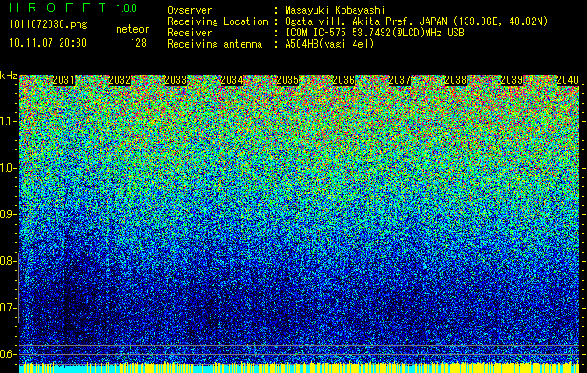Click the Receiving antenna field label
The width and height of the screenshot is (587, 373).
click(215, 44)
